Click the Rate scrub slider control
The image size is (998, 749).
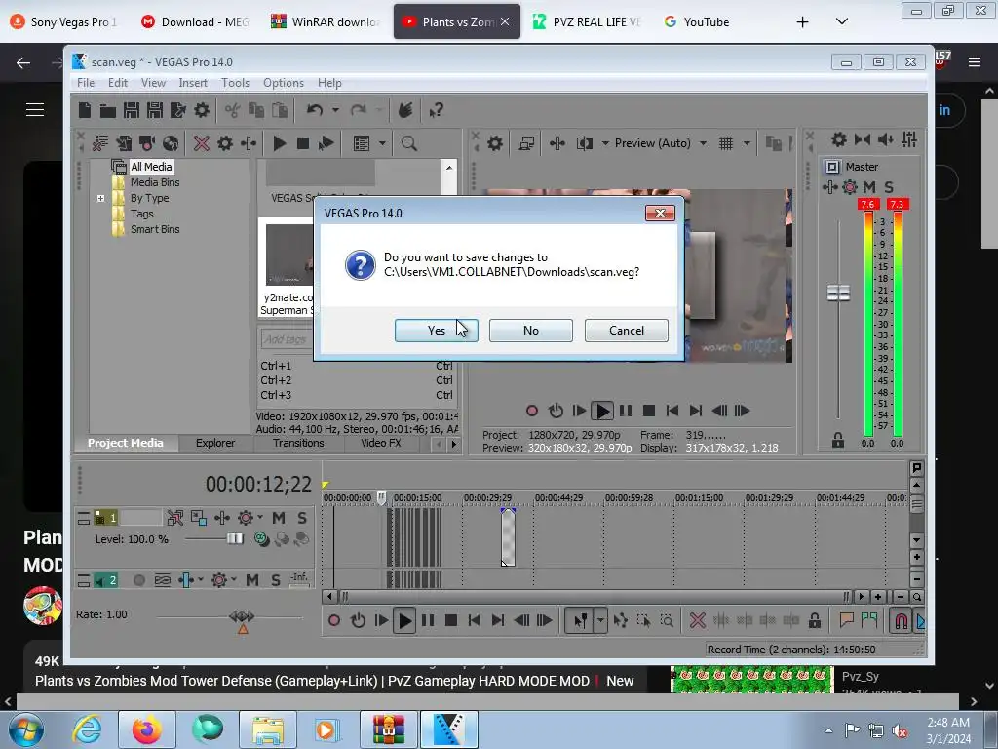coord(242,616)
